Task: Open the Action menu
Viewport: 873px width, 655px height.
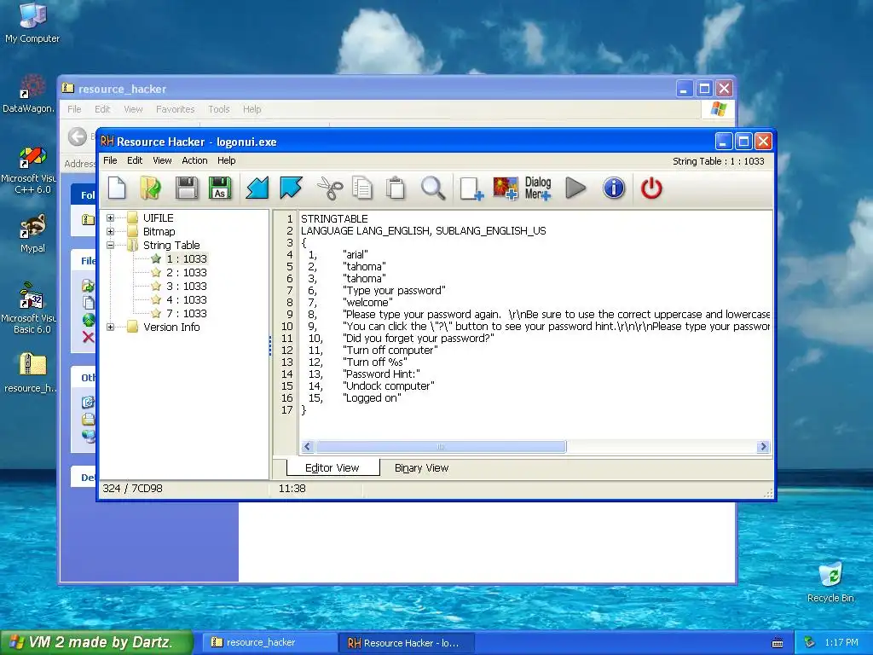Action: (194, 160)
